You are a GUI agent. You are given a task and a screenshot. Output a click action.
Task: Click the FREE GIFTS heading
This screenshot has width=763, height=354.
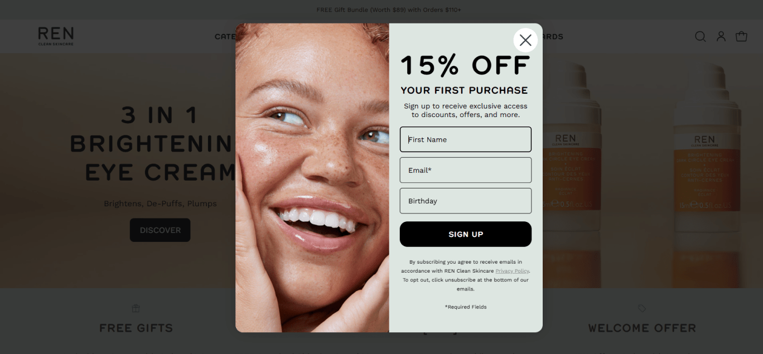[136, 328]
